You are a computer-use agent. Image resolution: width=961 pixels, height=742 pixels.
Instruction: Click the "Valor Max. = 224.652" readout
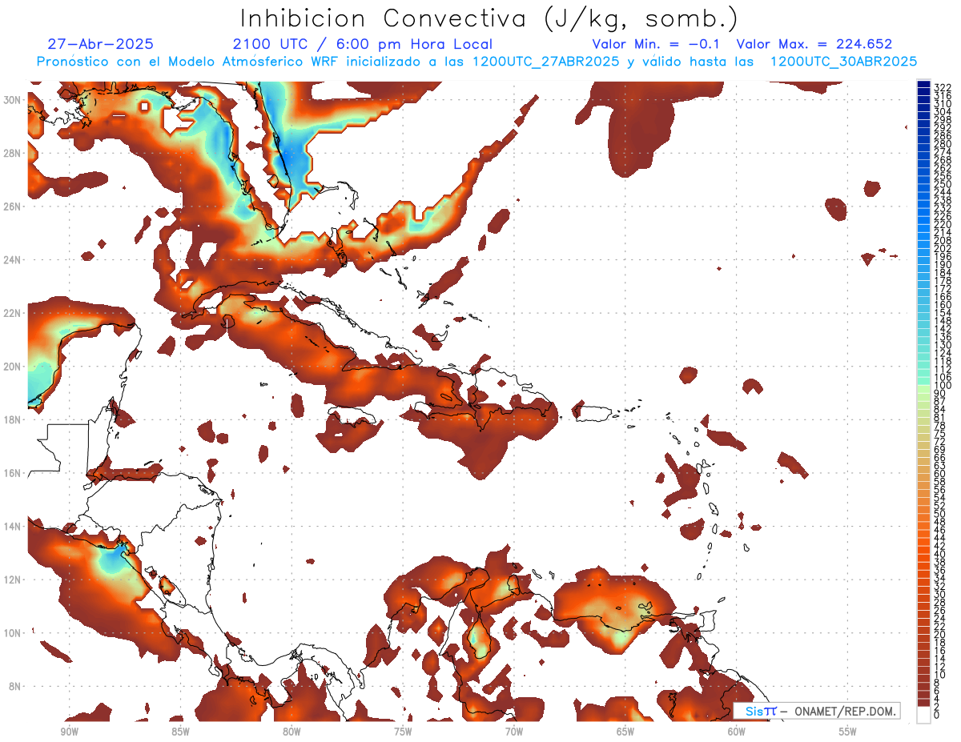point(814,44)
